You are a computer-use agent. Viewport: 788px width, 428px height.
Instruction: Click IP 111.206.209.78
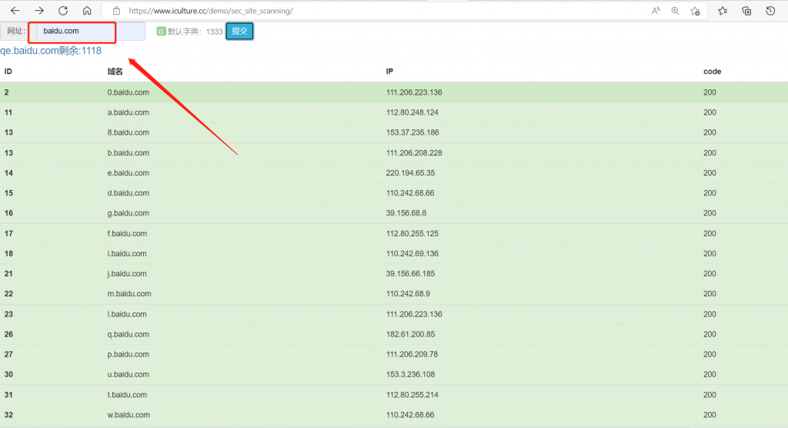(412, 355)
